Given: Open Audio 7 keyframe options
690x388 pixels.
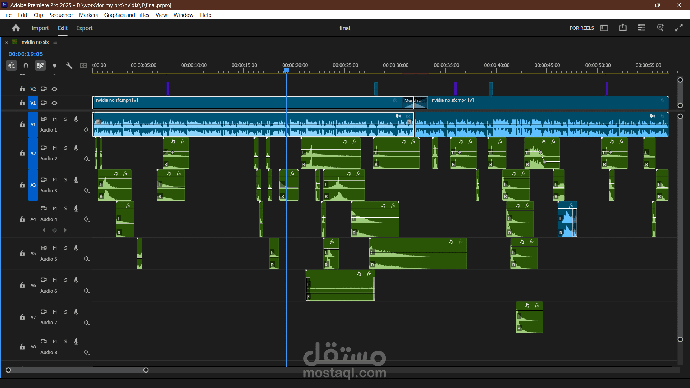Looking at the screenshot, I should [87, 323].
